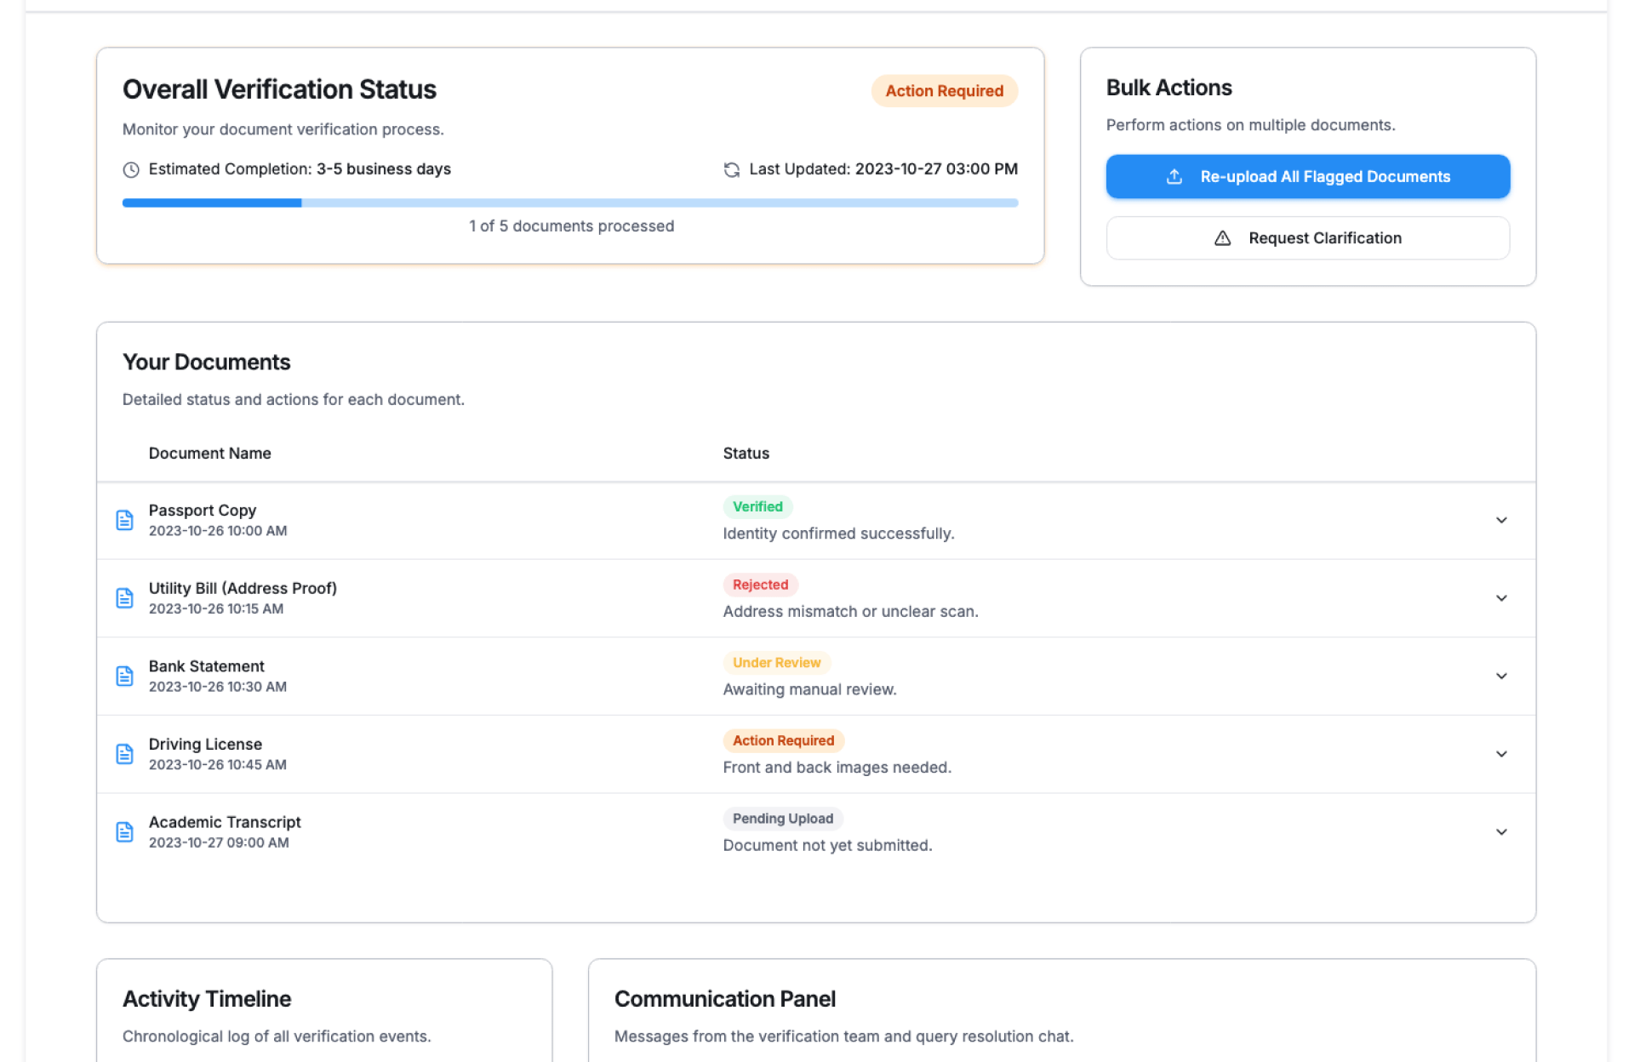The image size is (1634, 1062).
Task: Click the warning triangle icon in Request Clarification
Action: tap(1222, 238)
